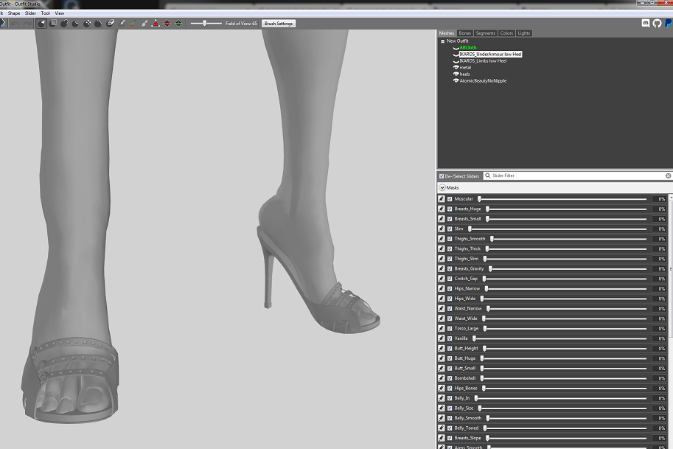Uncheck the Breasts_Huge slider checkbox
673x449 pixels.
[x=450, y=209]
